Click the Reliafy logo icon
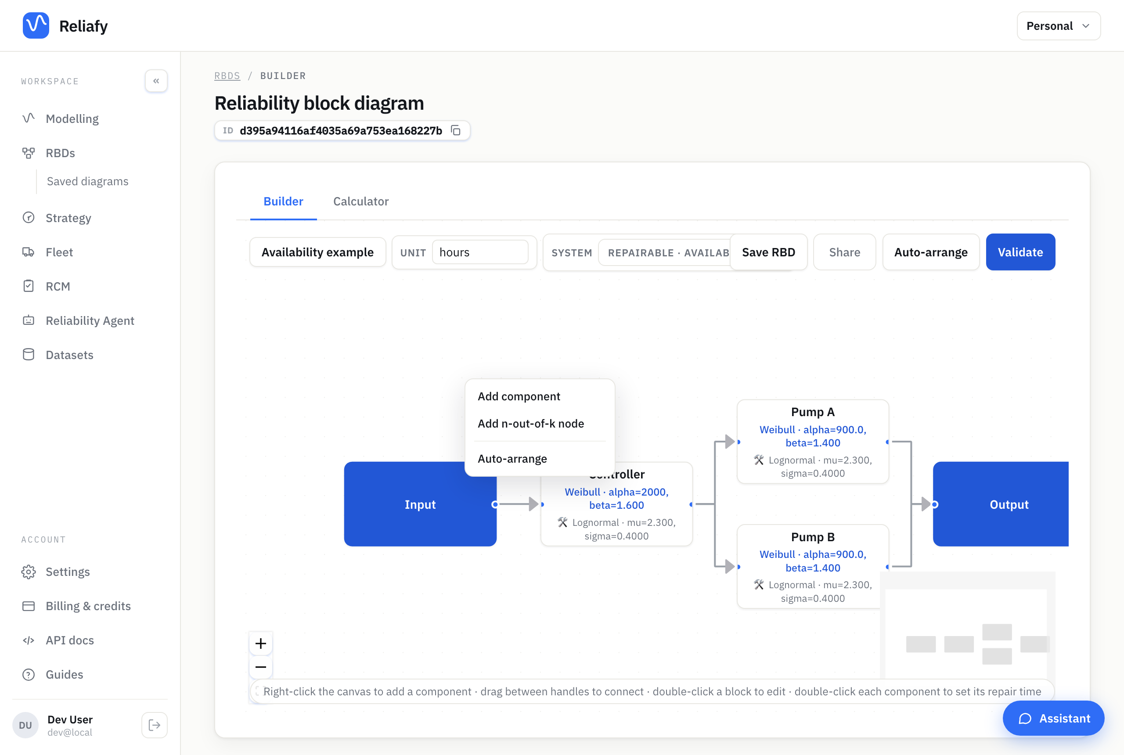This screenshot has width=1124, height=755. pos(36,25)
